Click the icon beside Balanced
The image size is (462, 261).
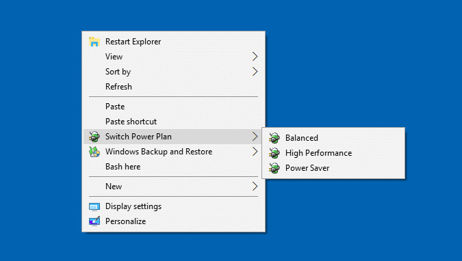tap(274, 138)
